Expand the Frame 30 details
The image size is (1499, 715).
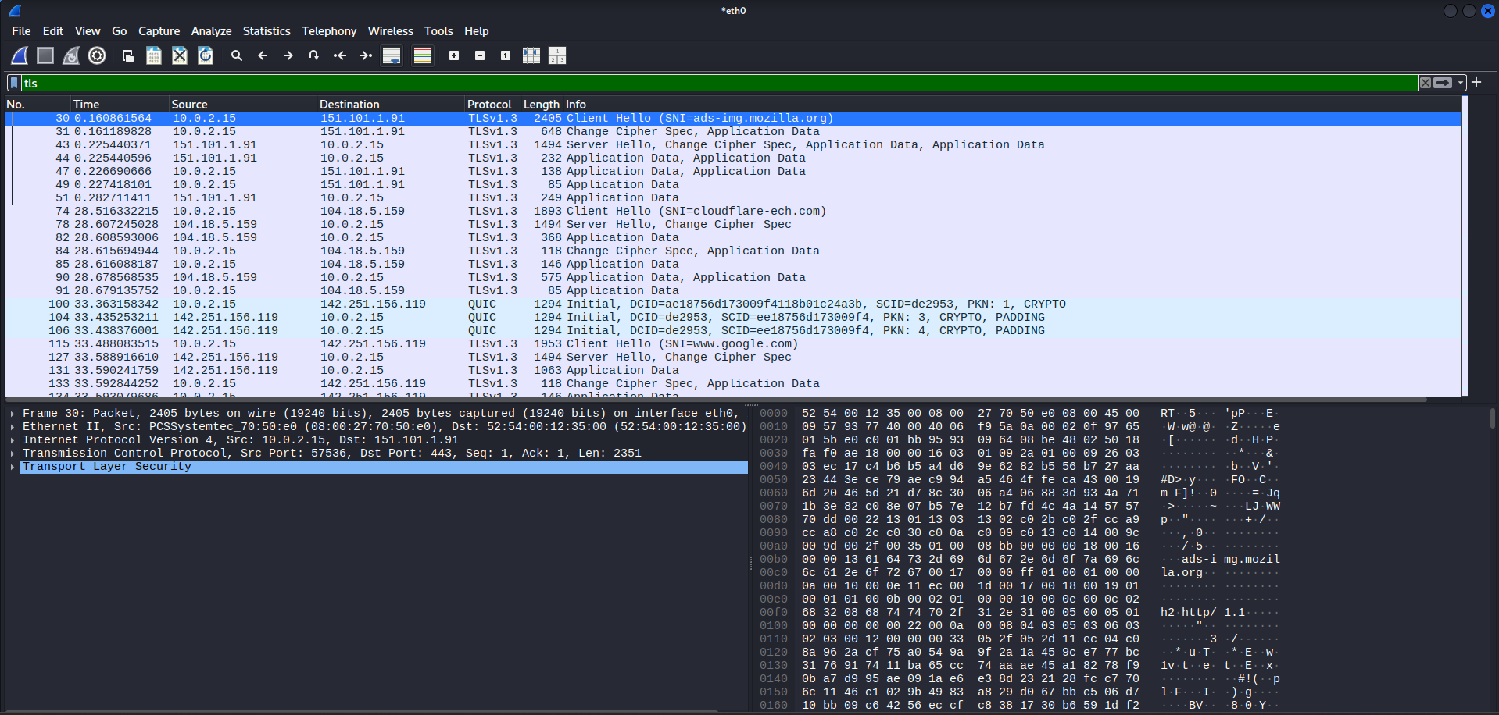[x=13, y=414]
